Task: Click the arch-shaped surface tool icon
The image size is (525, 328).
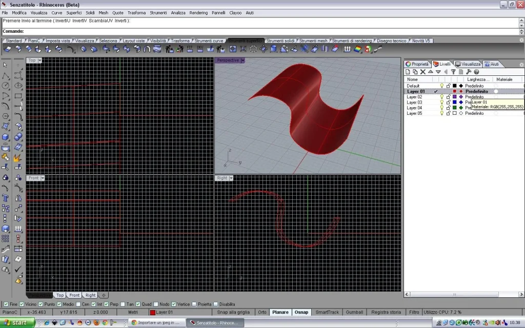Action: tap(147, 49)
